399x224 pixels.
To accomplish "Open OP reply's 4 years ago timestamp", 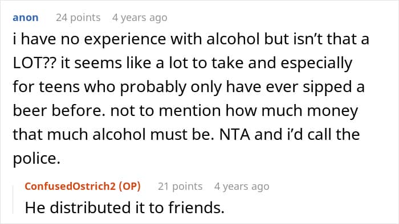I will pos(242,186).
